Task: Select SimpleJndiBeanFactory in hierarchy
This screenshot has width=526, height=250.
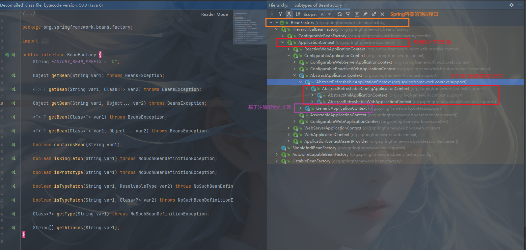Action: click(x=396, y=148)
